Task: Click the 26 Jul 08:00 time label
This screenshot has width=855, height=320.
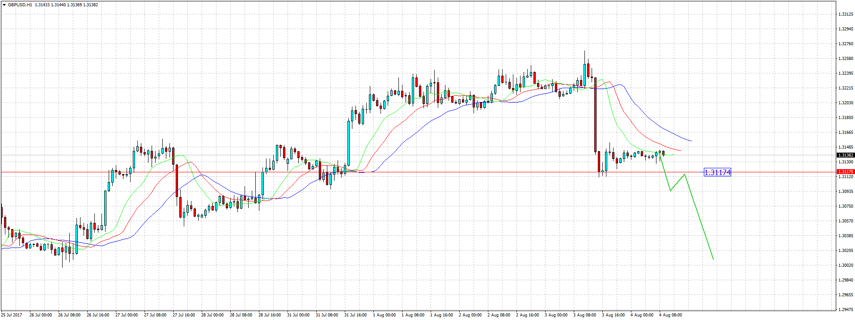Action: (x=69, y=315)
